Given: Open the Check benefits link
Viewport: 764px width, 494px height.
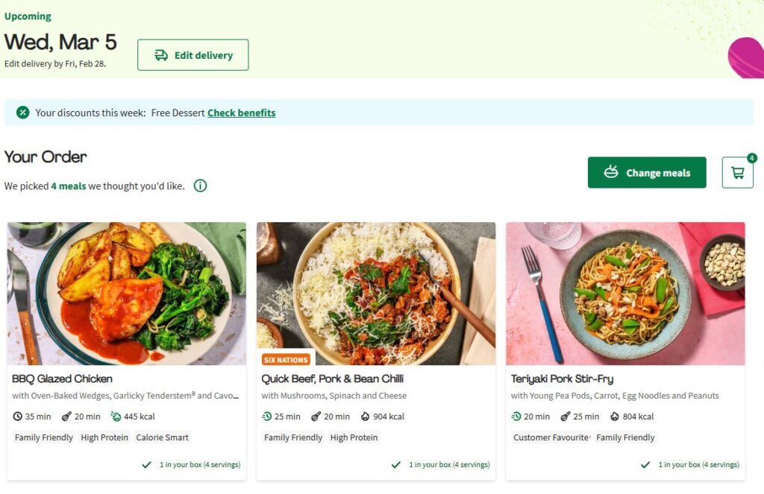Looking at the screenshot, I should [242, 113].
